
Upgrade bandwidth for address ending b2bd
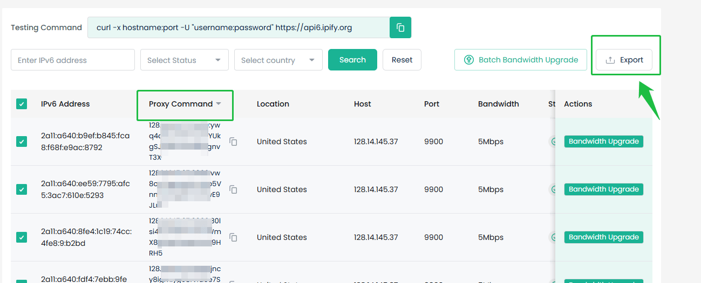point(604,237)
